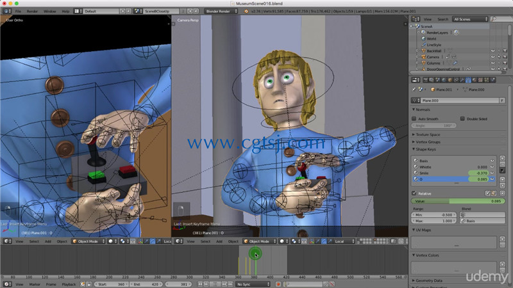Add a new UV map
This screenshot has height=288, width=513.
pyautogui.click(x=502, y=239)
